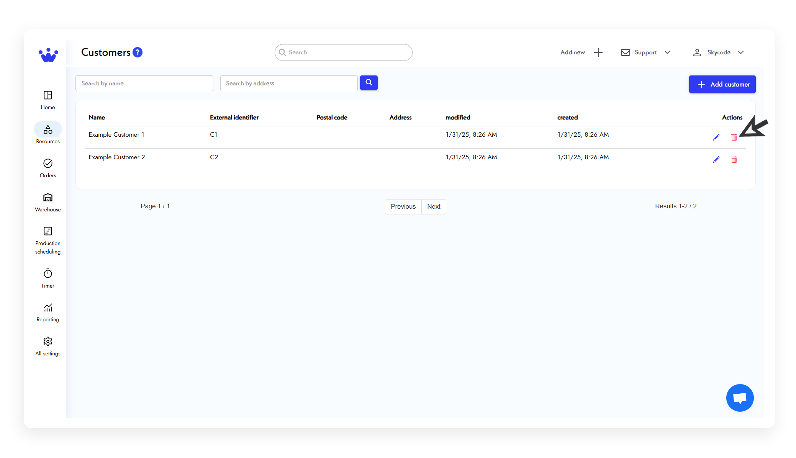
Task: Click the modified column header
Action: (458, 117)
